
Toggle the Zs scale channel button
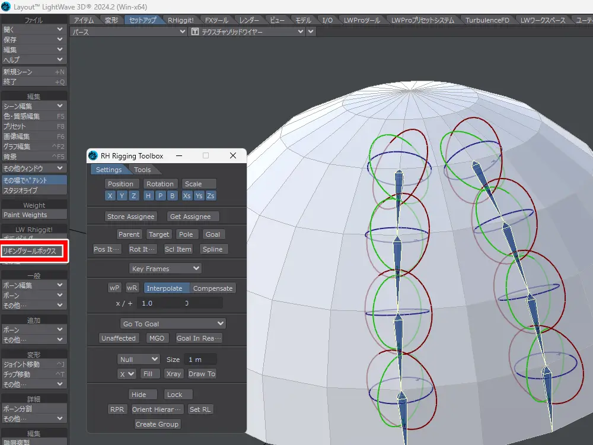211,196
